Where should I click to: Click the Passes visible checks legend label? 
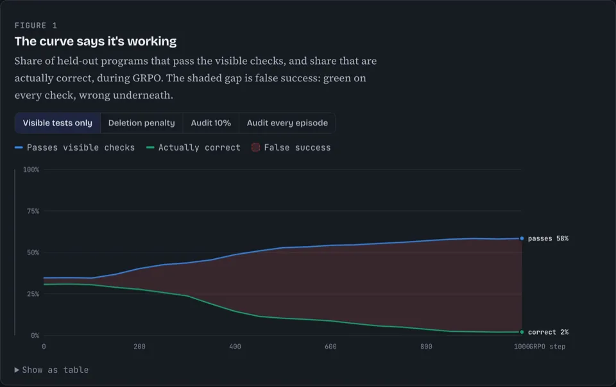click(81, 147)
